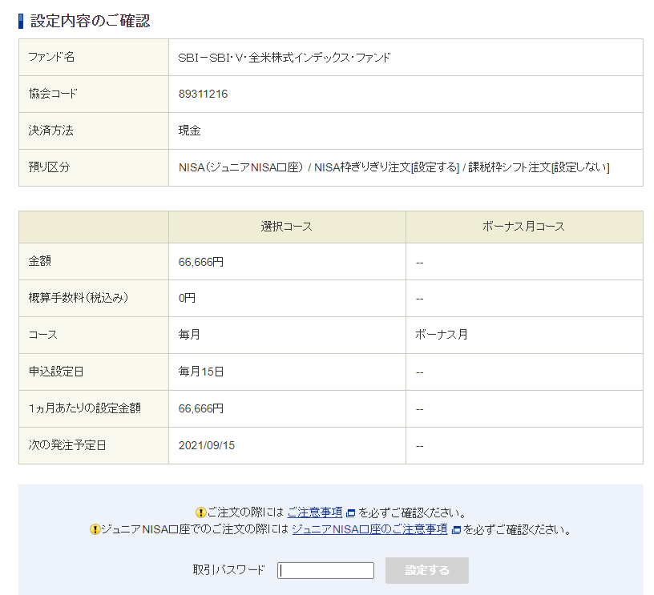Click the 預り区分 NISA description text

tap(394, 167)
